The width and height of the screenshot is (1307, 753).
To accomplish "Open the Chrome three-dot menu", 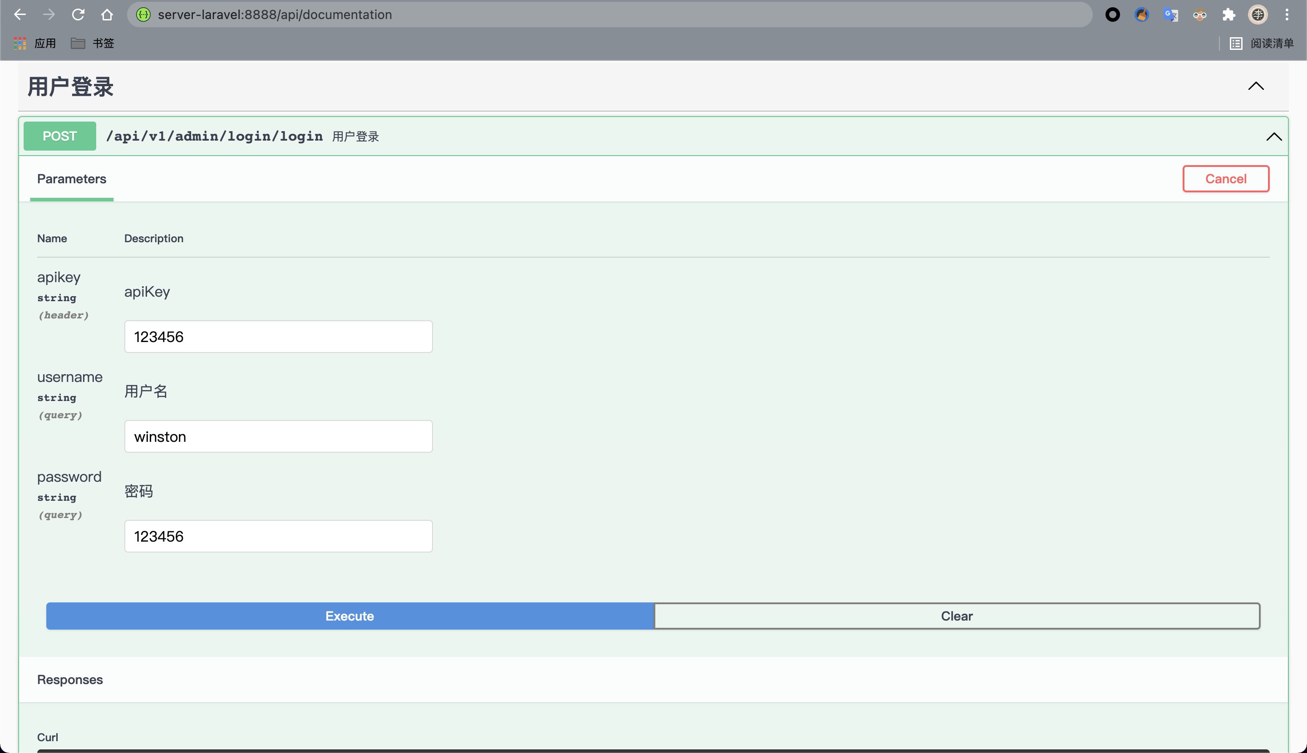I will point(1287,15).
